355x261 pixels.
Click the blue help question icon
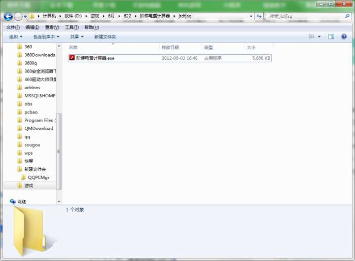pos(344,36)
